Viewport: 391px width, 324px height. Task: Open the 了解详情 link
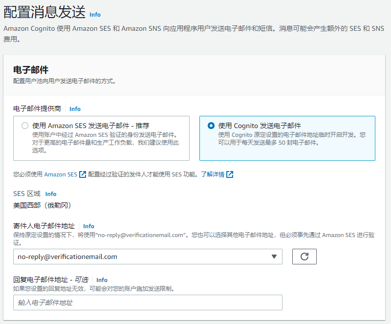coord(213,174)
